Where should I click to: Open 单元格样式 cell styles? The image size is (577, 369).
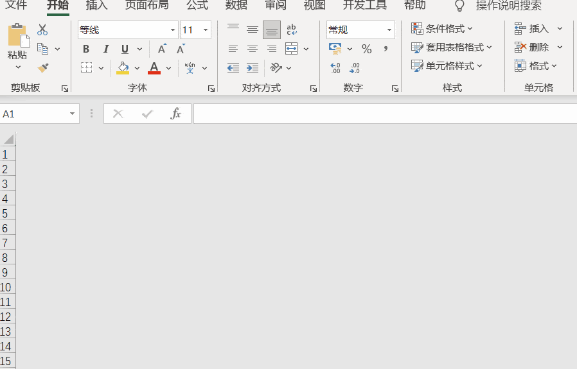(447, 66)
